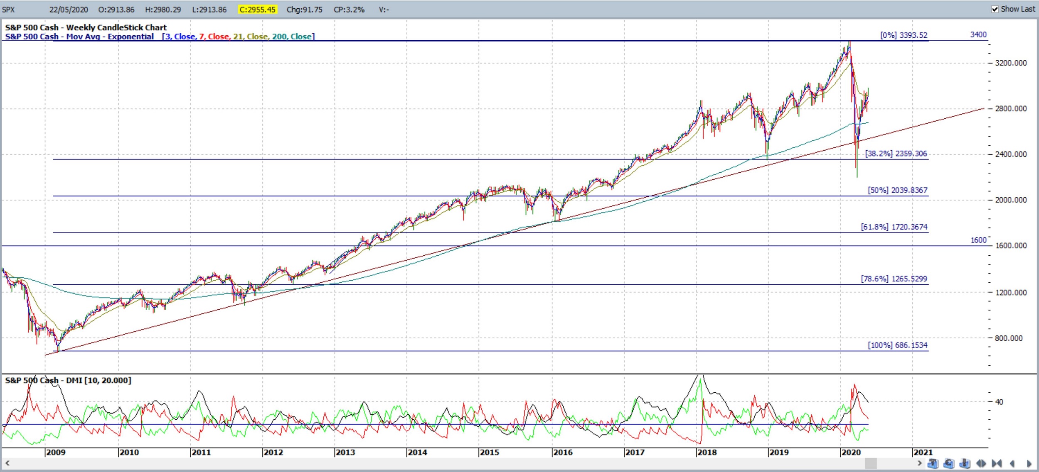Screen dimensions: 1039x472
Task: Click the horizontal scrollbar left arrow
Action: 7,463
